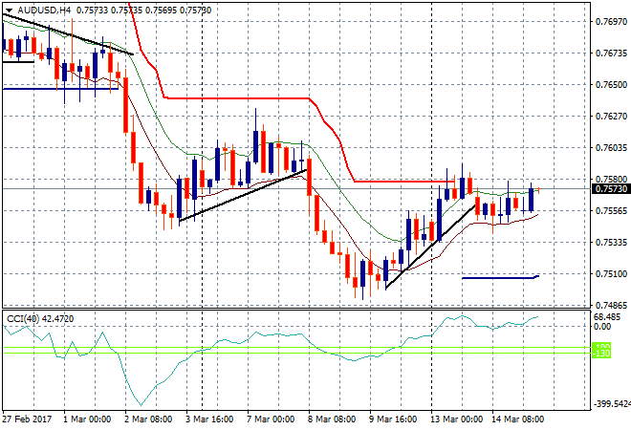Click the 0.76735 price axis label
The image size is (631, 430).
[611, 54]
